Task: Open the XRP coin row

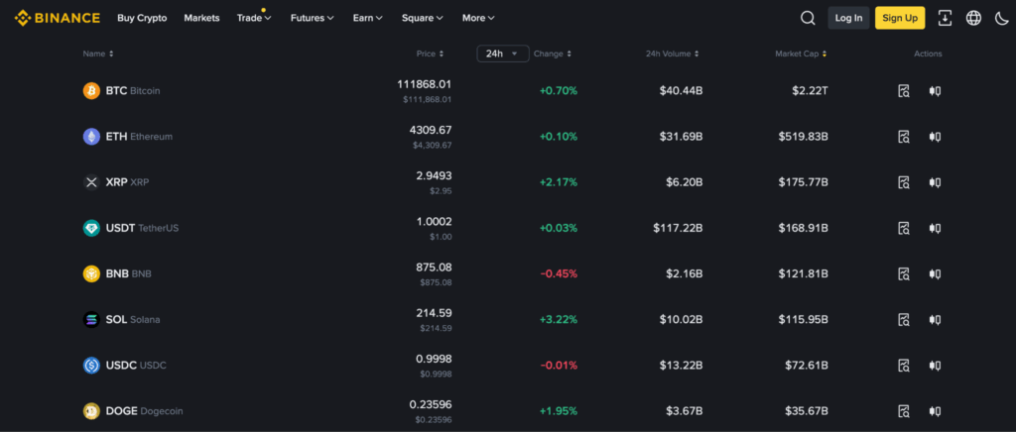Action: 127,182
